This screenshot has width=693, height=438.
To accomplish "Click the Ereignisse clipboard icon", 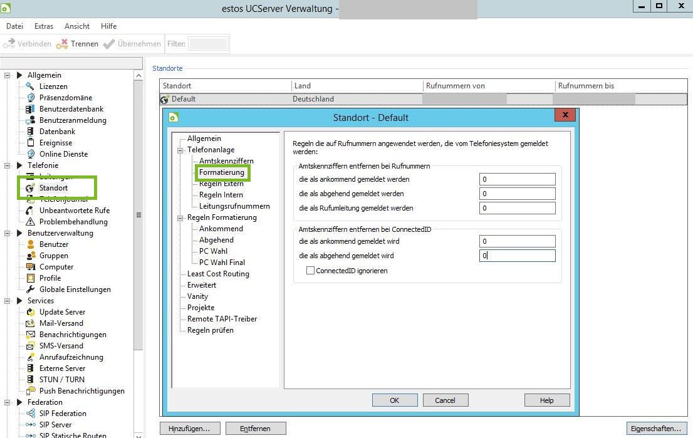I will point(31,142).
